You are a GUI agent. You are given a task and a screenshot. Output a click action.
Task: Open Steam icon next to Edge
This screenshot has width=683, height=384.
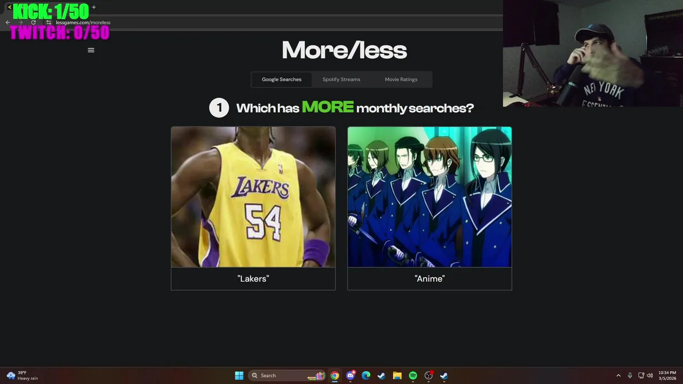click(382, 375)
